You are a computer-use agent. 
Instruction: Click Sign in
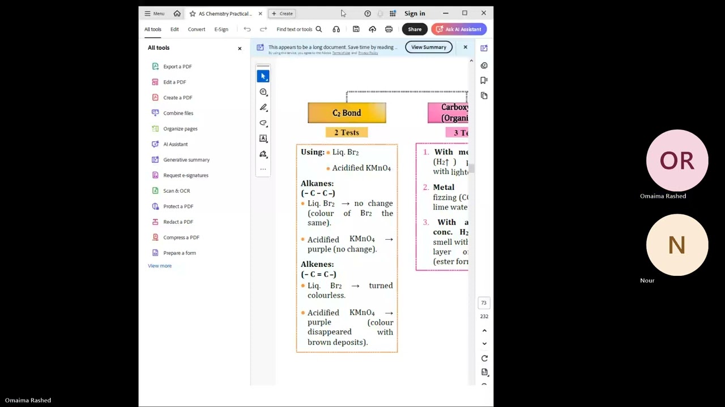415,14
